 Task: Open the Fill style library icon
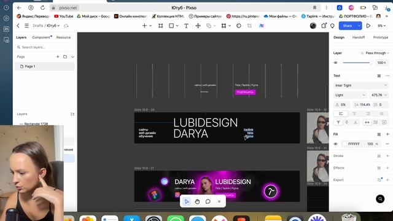click(x=379, y=134)
